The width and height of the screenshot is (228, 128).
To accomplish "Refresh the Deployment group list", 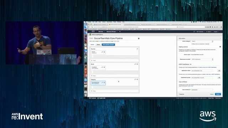I will pos(219,78).
